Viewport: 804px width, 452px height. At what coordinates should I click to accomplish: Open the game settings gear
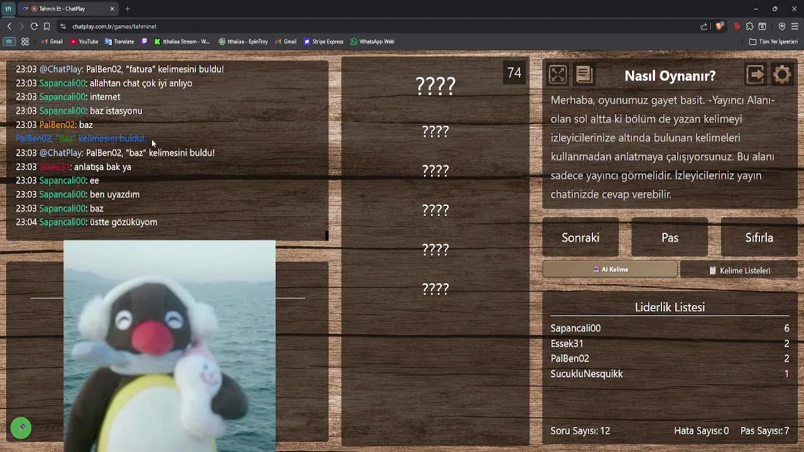pyautogui.click(x=782, y=75)
